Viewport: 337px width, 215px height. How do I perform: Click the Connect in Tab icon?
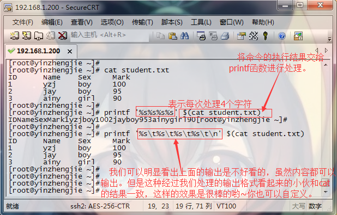click(39, 36)
